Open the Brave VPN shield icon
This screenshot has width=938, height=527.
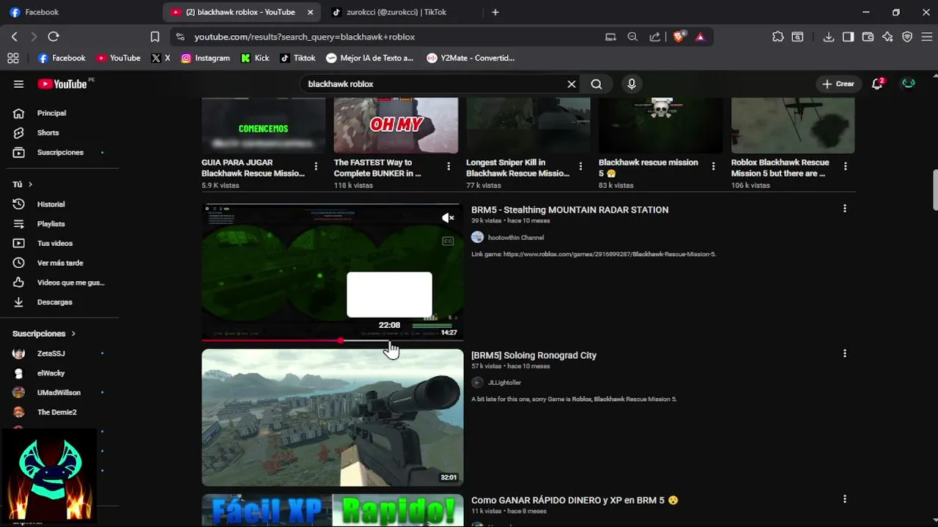907,37
